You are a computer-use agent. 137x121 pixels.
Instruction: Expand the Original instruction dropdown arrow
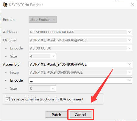pos(130,40)
